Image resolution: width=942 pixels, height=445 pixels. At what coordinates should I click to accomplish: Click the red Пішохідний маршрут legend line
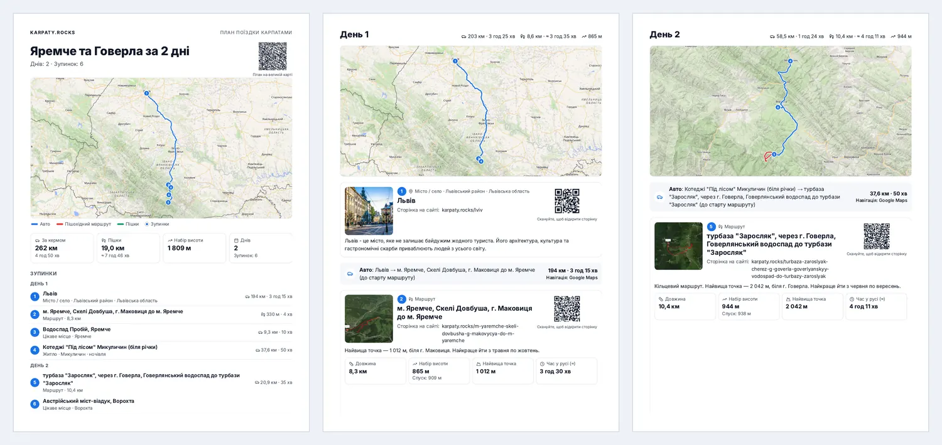tap(60, 224)
